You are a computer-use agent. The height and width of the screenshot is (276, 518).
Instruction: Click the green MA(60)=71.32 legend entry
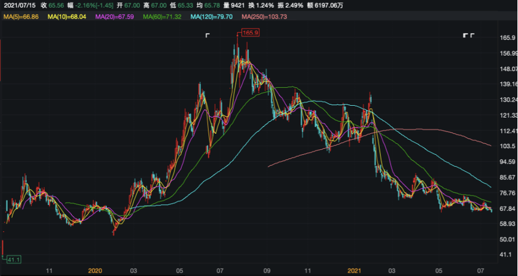(x=162, y=17)
